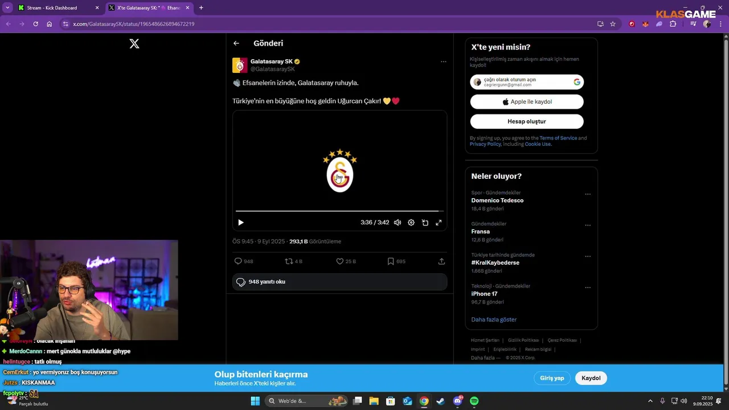Open X logo home link
The image size is (729, 410).
[134, 44]
